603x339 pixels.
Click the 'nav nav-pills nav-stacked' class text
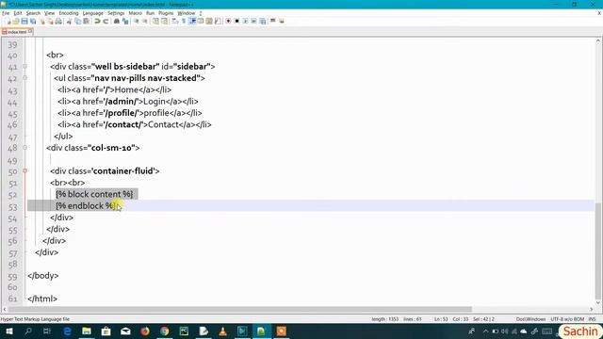[145, 78]
